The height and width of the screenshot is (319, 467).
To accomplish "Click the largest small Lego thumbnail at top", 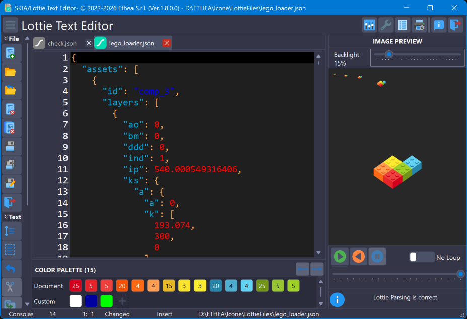I will 381,83.
